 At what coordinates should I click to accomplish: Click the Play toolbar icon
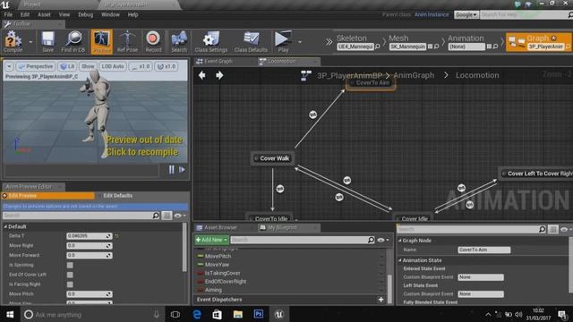tap(283, 41)
